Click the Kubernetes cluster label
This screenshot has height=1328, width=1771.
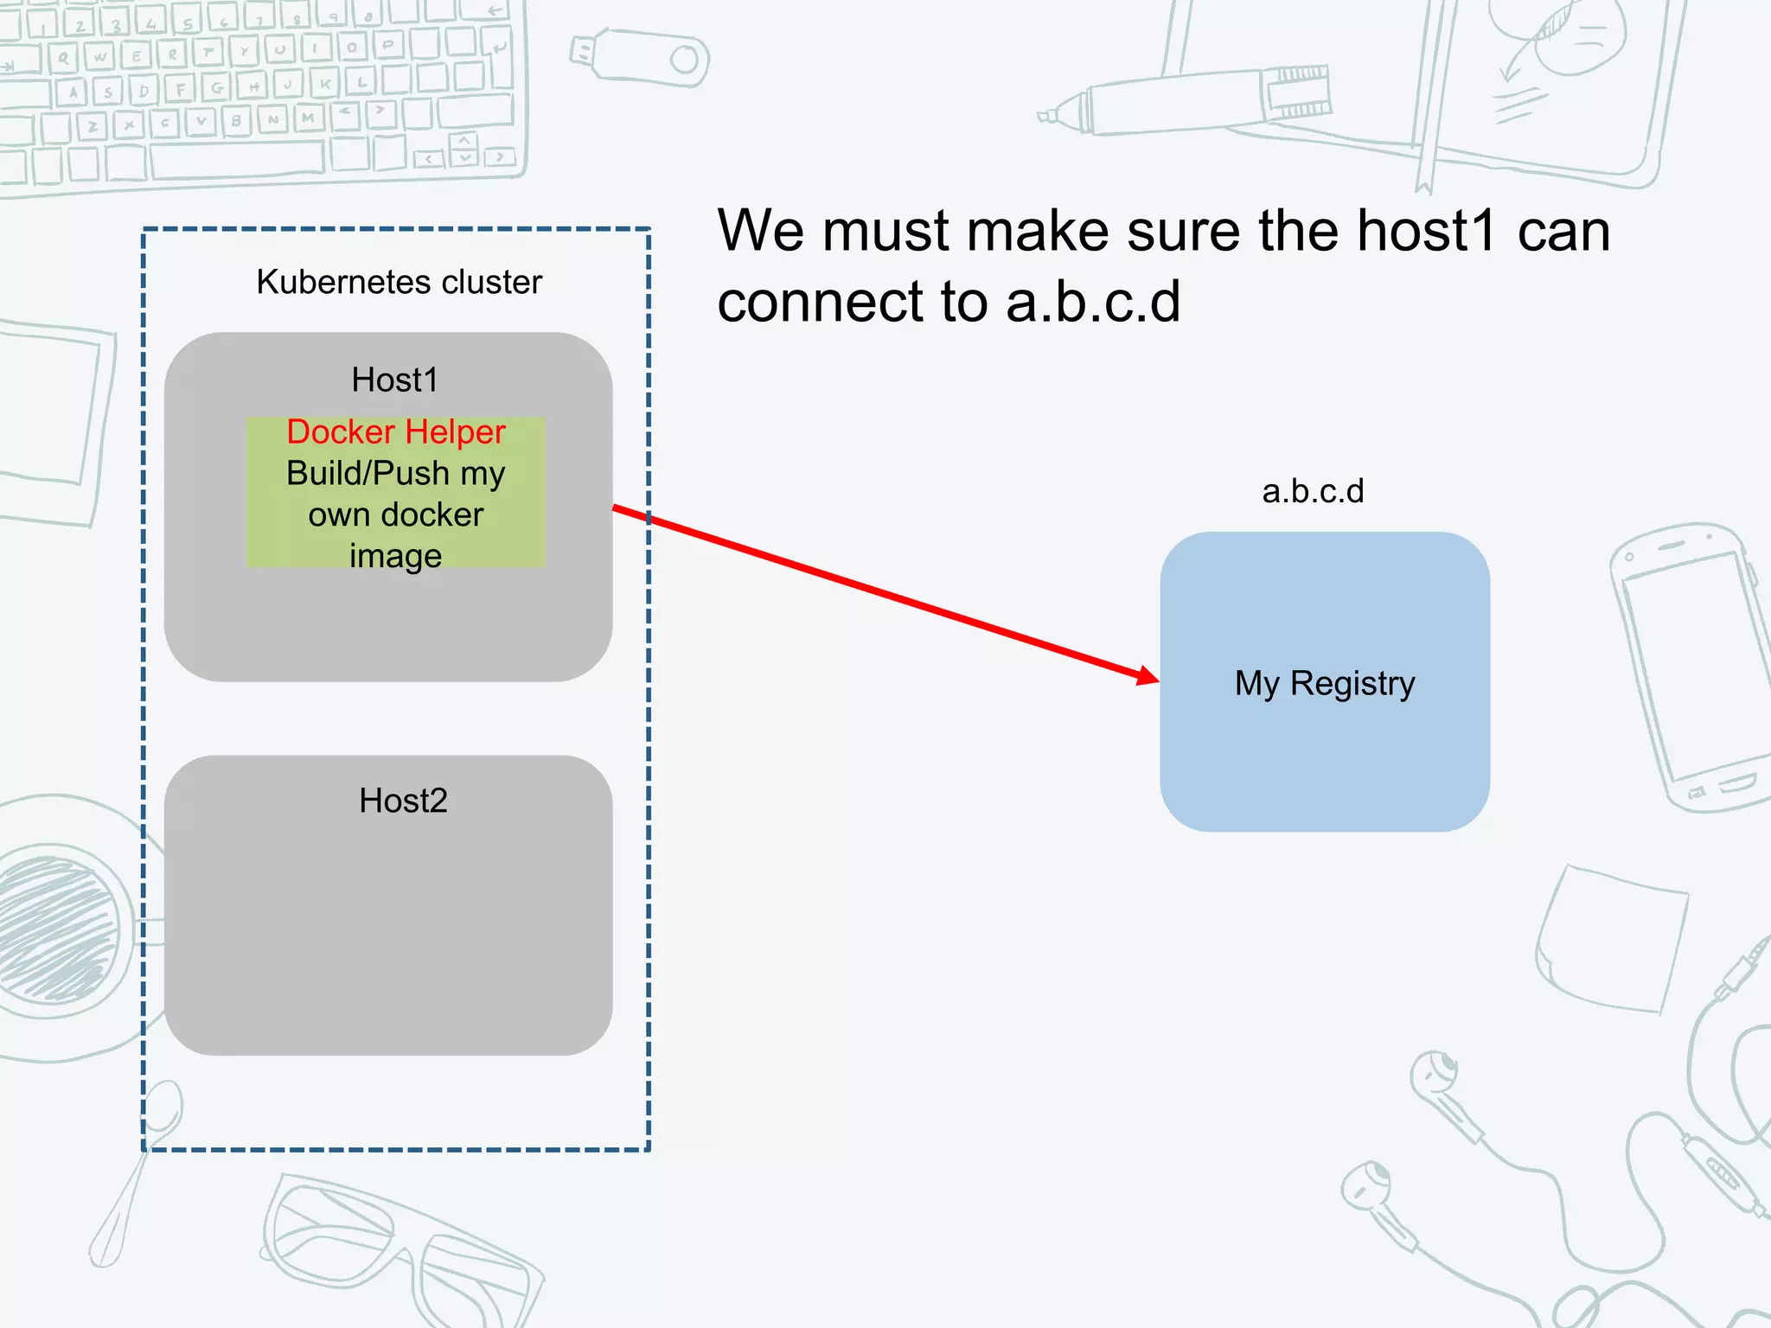399,282
